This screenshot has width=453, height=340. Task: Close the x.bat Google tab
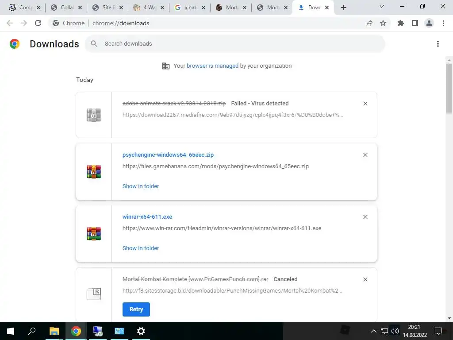[203, 8]
